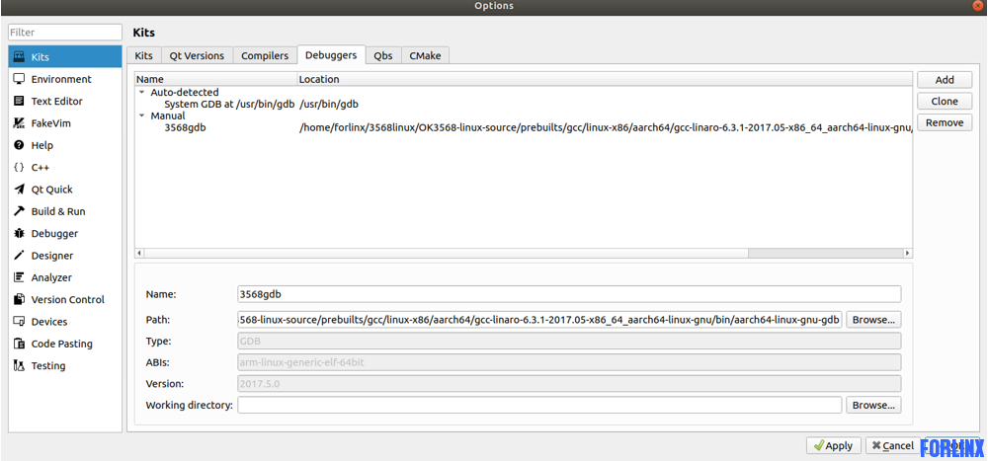Open Version Control icon in sidebar
The image size is (988, 461).
pyautogui.click(x=19, y=300)
